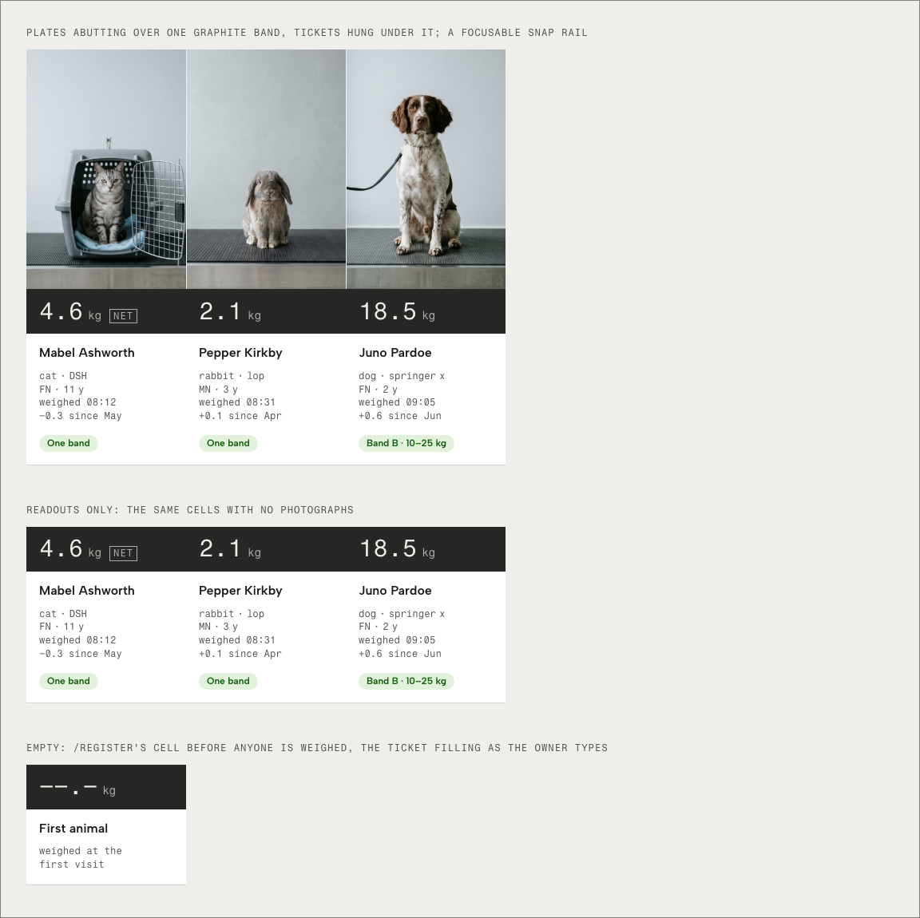Click 'weighed at the first visit' text

pyautogui.click(x=81, y=857)
